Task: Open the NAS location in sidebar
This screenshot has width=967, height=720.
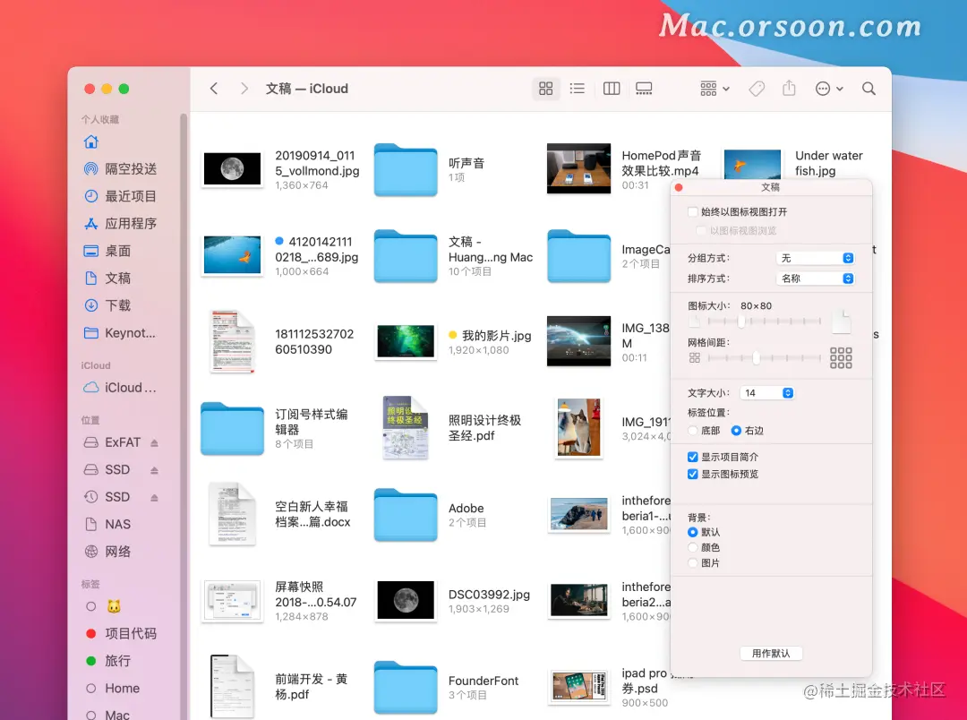Action: pyautogui.click(x=107, y=525)
